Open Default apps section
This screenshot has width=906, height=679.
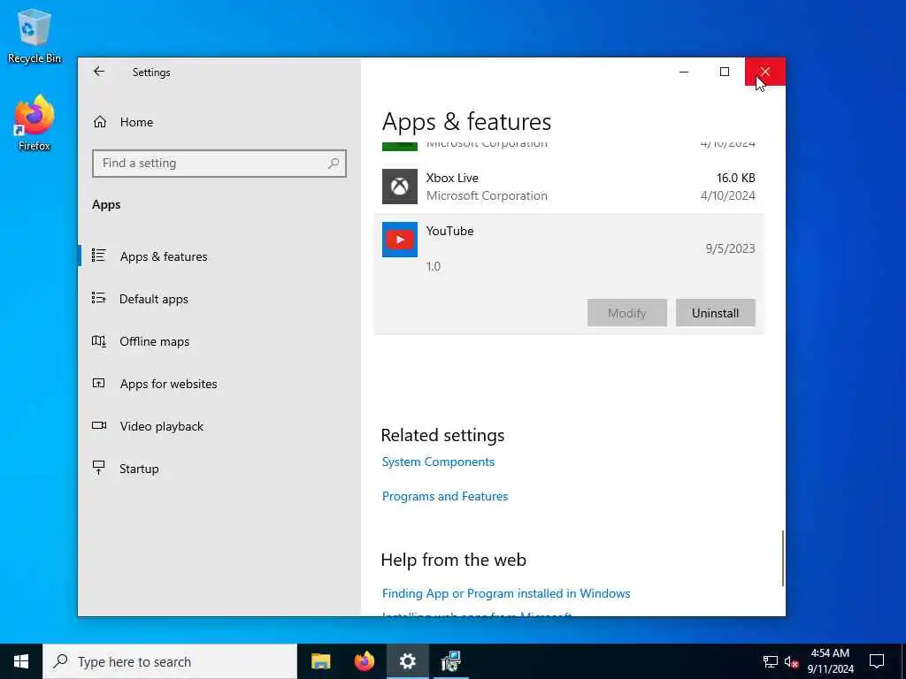(x=154, y=299)
